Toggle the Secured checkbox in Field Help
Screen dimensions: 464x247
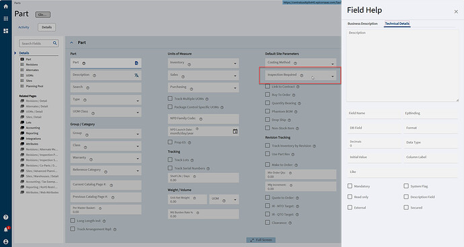pyautogui.click(x=406, y=207)
